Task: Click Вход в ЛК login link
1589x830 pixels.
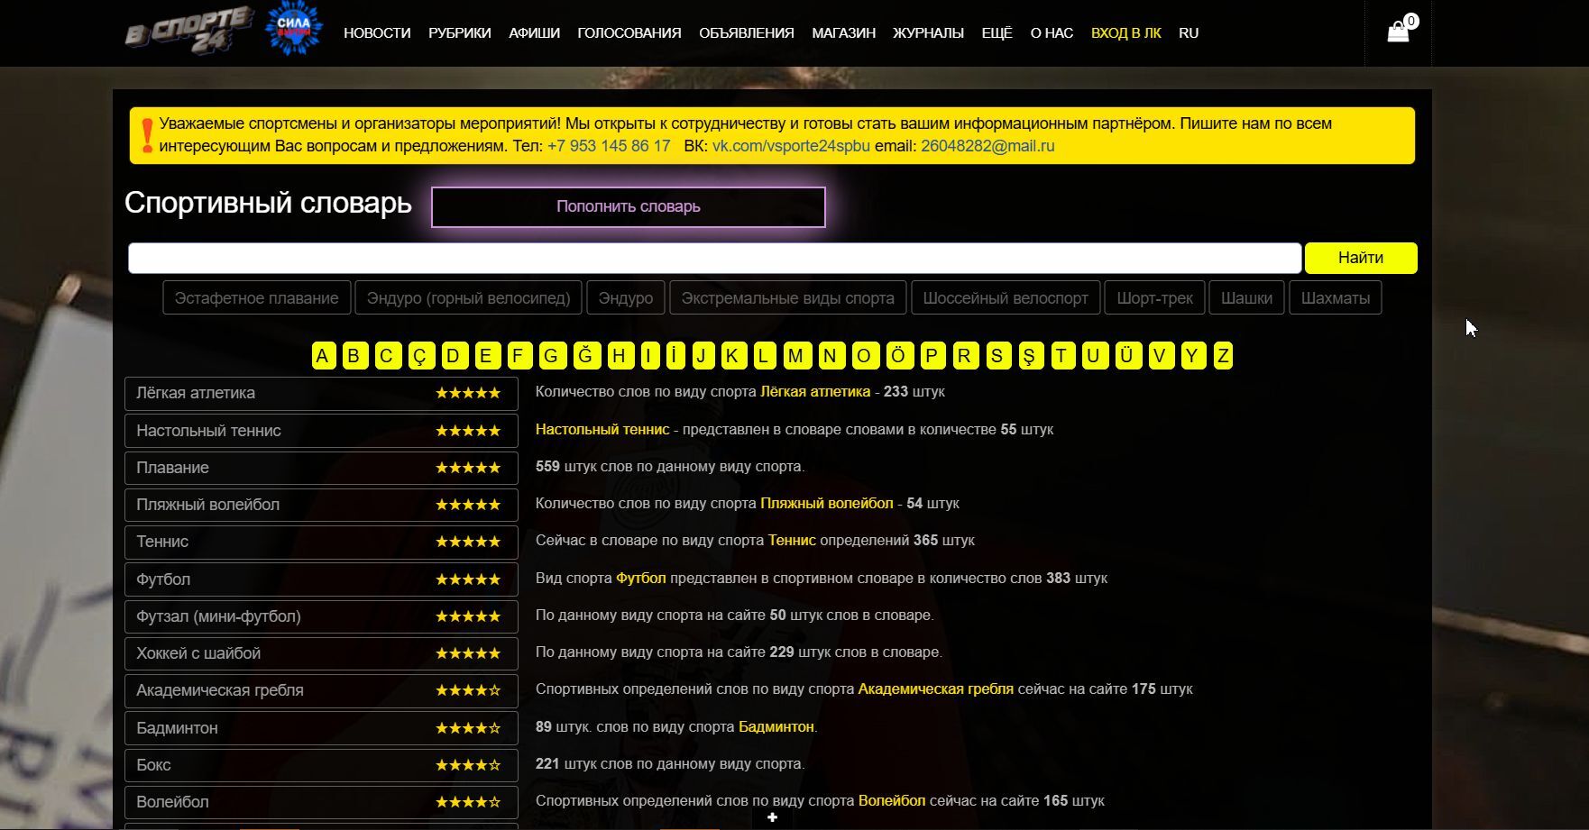Action: [1125, 33]
